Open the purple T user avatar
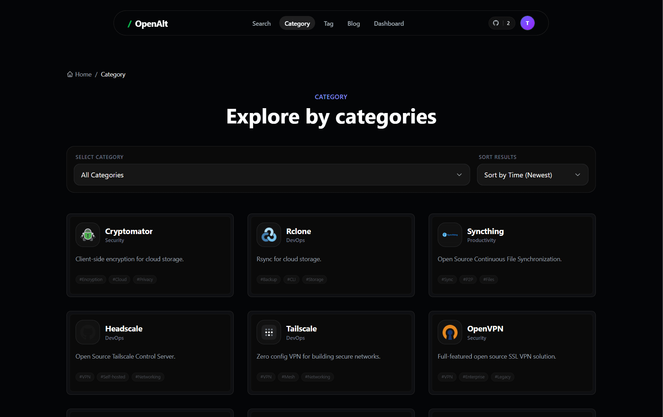The height and width of the screenshot is (417, 663). click(x=527, y=23)
